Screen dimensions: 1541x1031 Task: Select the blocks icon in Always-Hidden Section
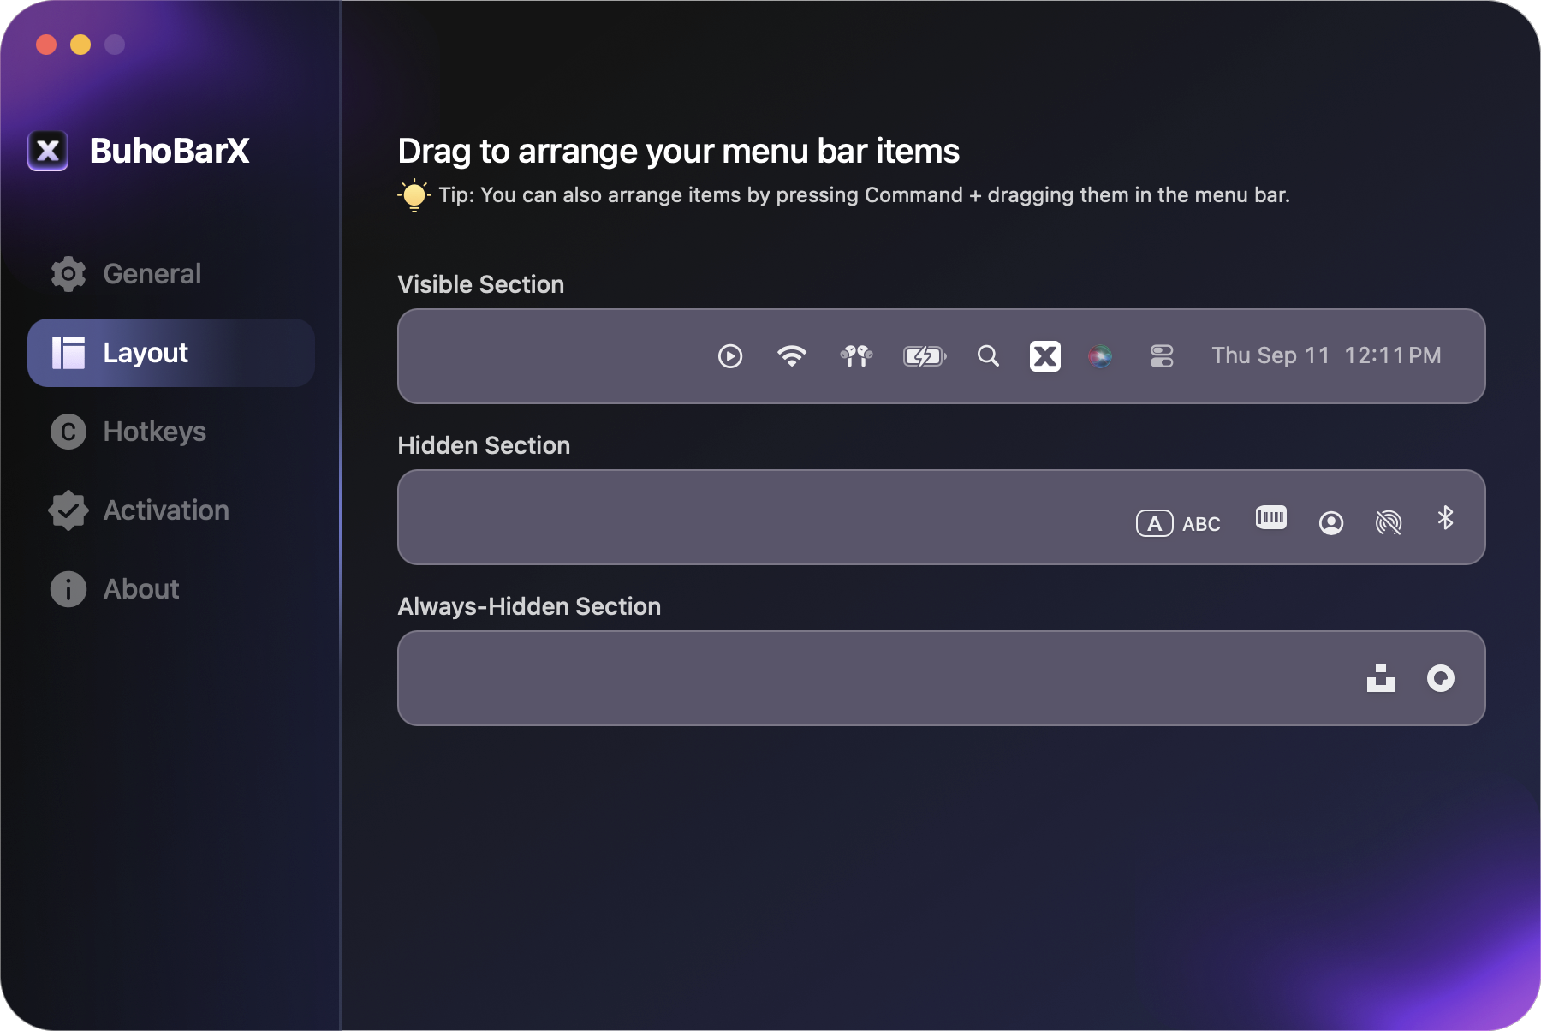pyautogui.click(x=1381, y=678)
